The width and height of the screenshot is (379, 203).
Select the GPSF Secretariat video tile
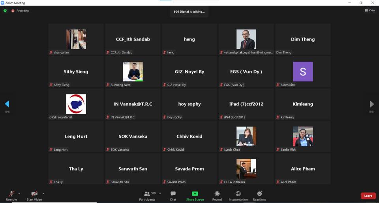point(76,104)
